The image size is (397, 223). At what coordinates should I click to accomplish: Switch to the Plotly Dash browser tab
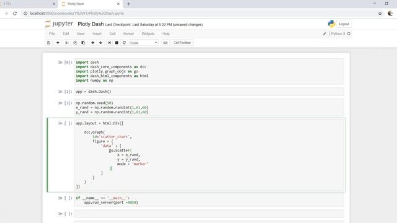pyautogui.click(x=91, y=4)
